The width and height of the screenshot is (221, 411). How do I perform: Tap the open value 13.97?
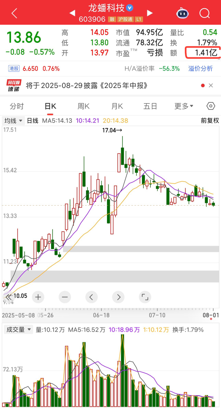(99, 53)
